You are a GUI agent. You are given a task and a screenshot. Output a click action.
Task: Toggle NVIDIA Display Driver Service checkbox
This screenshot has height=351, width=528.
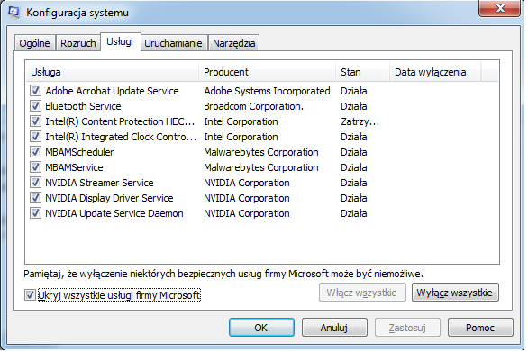(35, 198)
